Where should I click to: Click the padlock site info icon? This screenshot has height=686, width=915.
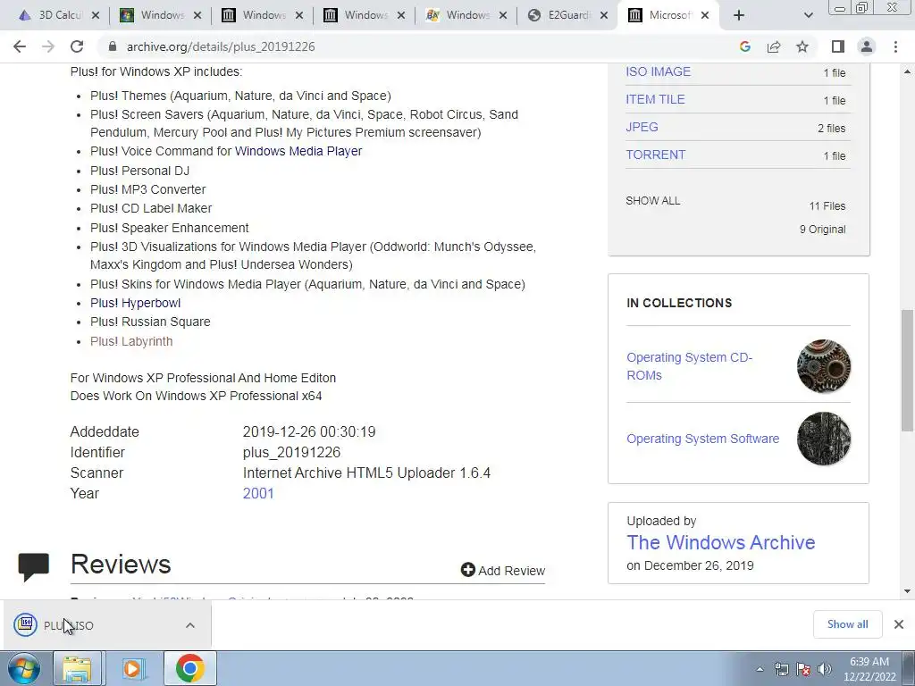click(x=113, y=46)
